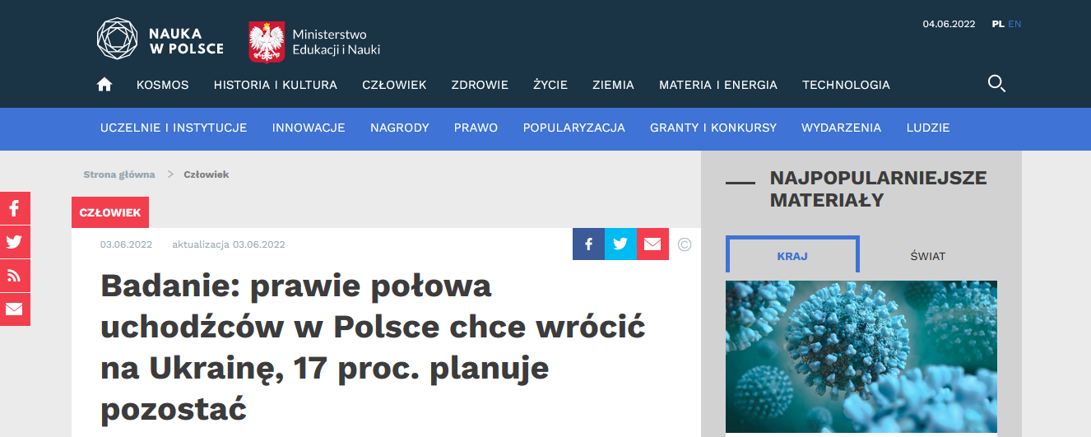
Task: Click the home icon in navigation bar
Action: pos(104,85)
